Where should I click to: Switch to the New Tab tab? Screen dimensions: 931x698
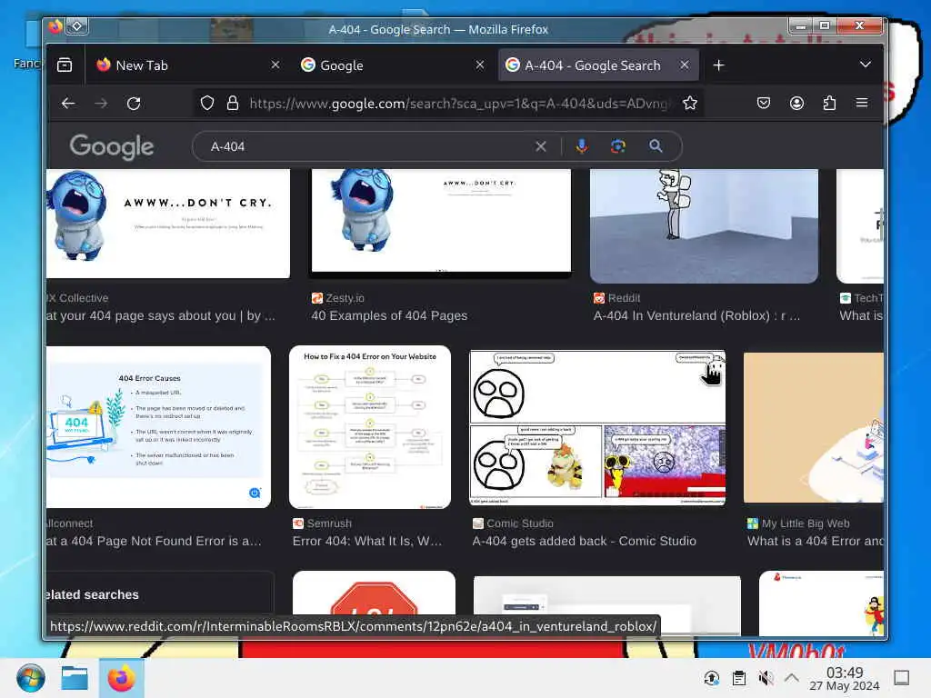click(187, 65)
